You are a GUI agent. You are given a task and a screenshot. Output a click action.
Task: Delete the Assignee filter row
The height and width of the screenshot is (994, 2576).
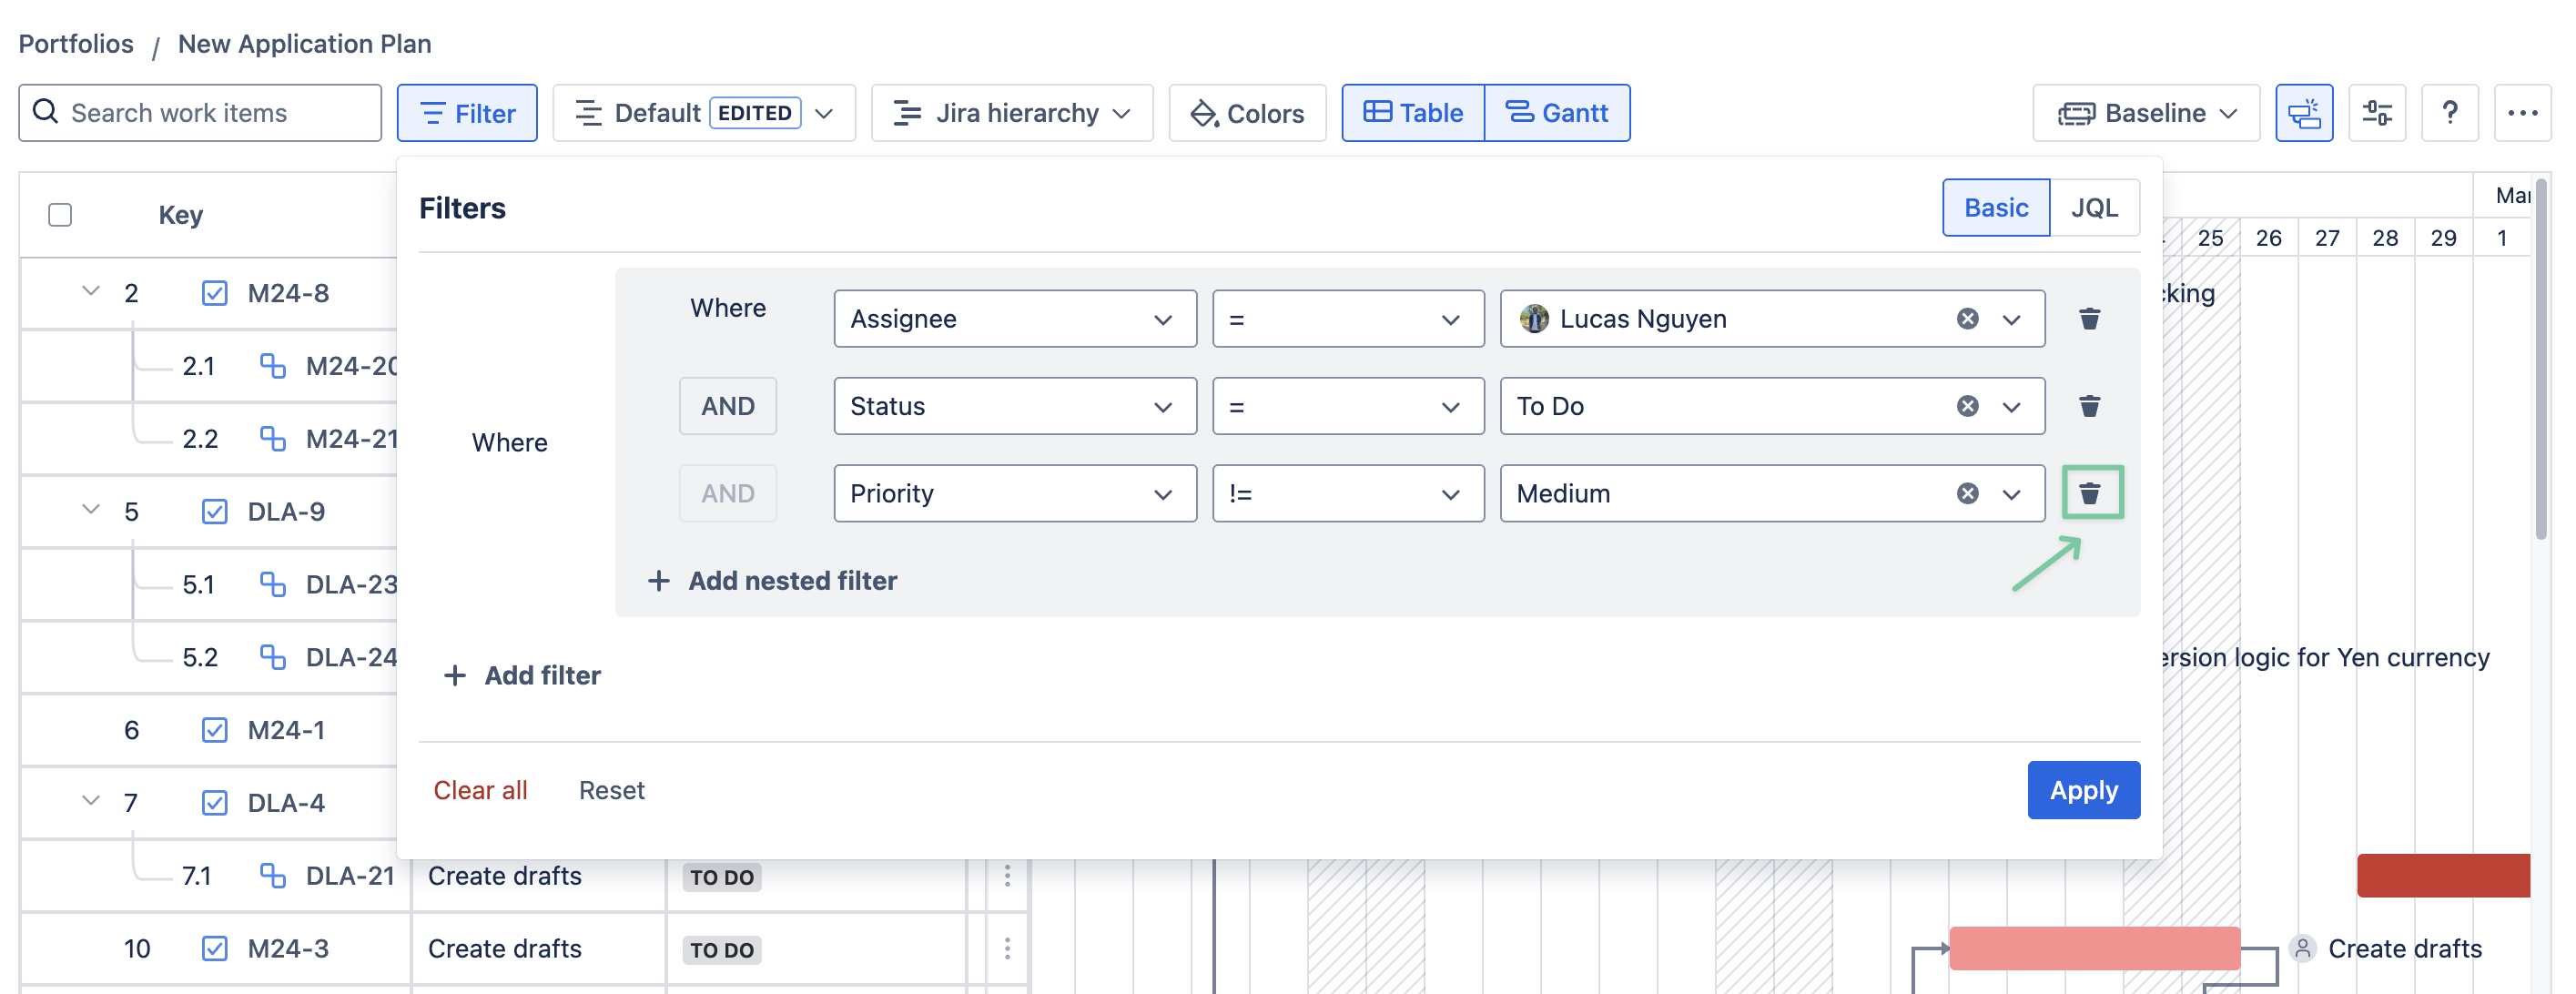tap(2089, 319)
